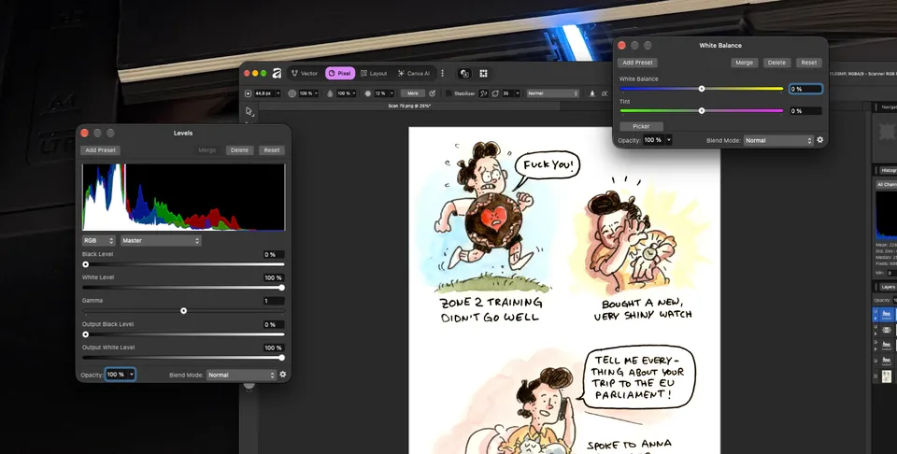The image size is (897, 454).
Task: Click Delete in the Levels dialog
Action: coord(239,150)
